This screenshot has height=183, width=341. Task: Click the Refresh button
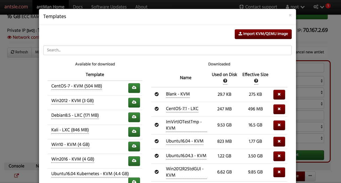point(19,52)
